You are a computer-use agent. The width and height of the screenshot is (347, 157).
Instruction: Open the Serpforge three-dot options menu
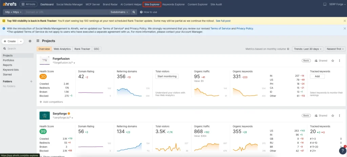pos(340,116)
